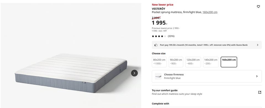The height and width of the screenshot is (108, 265).
Task: Open the 160x200 cm size link in title
Action: pyautogui.click(x=210, y=12)
